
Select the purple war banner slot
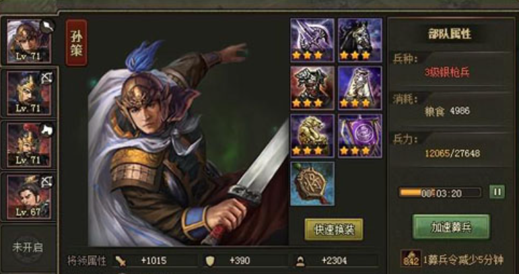359,136
